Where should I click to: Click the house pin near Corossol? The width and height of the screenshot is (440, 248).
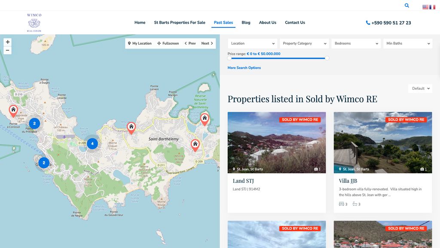point(13,110)
